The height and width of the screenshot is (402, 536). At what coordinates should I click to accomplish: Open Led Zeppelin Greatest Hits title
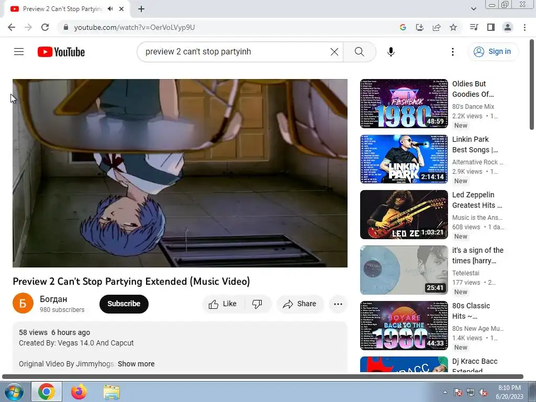[x=477, y=200]
